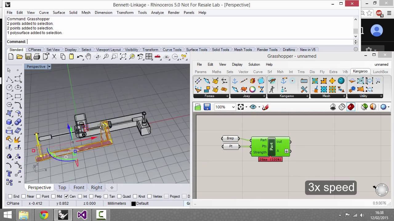394x221 pixels.
Task: Click the Millimeters units status field
Action: click(x=117, y=204)
